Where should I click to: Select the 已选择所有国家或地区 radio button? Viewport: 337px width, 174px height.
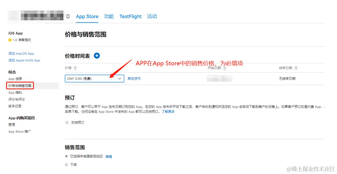(x=66, y=156)
